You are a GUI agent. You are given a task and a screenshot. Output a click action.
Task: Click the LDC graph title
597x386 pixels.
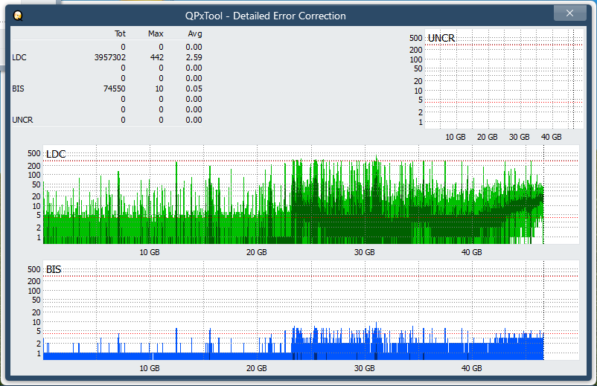56,154
